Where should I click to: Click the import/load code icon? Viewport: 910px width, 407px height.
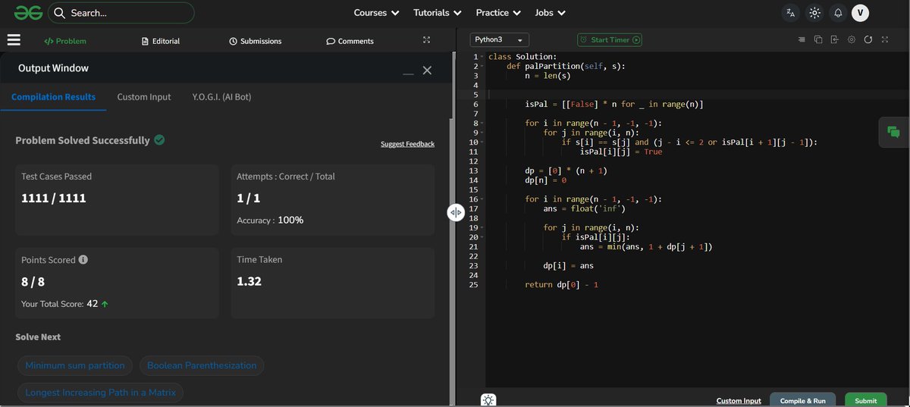tap(835, 39)
